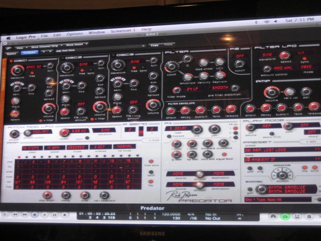
Task: Click the Copy button
Action: click(x=154, y=45)
